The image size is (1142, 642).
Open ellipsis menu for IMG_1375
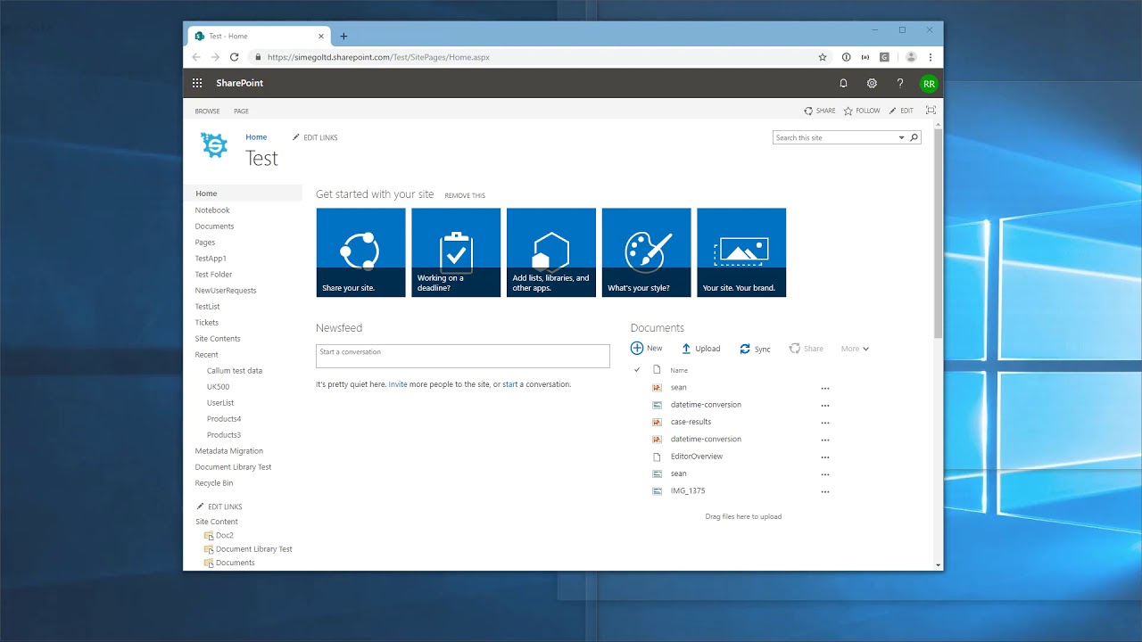pyautogui.click(x=825, y=491)
